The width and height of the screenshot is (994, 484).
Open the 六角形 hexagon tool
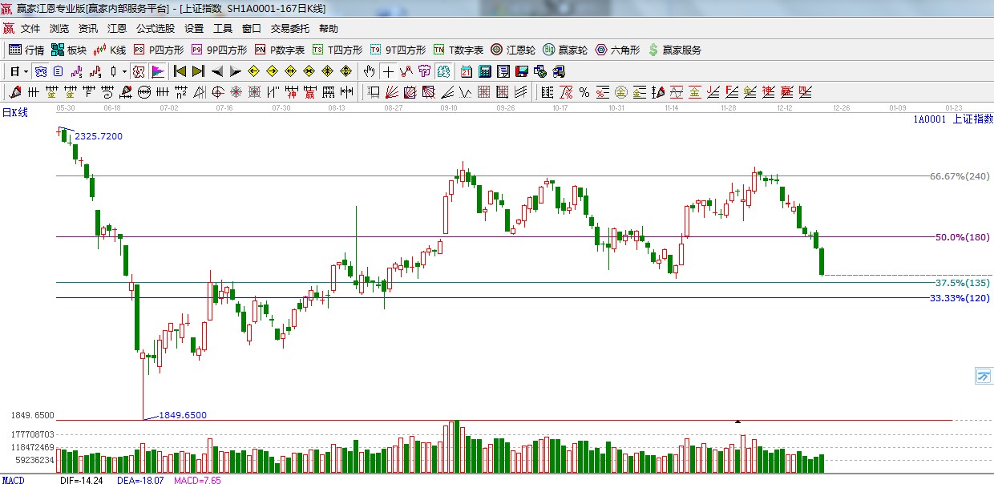pyautogui.click(x=617, y=50)
